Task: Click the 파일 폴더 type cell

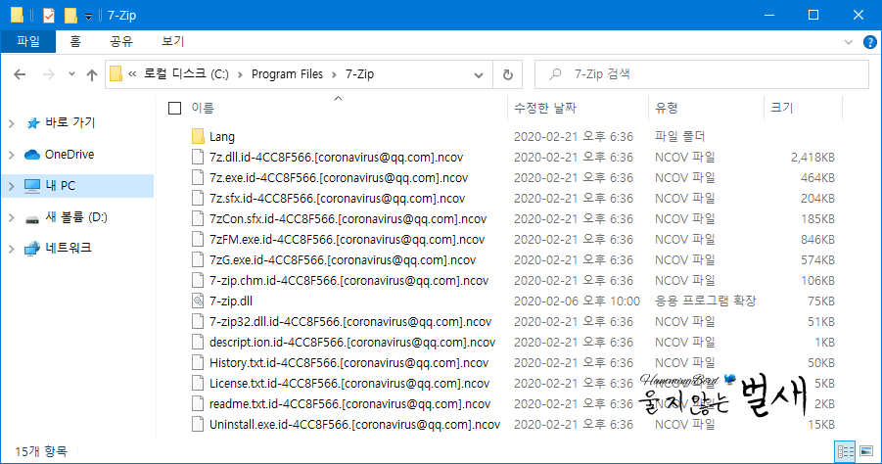Action: [679, 136]
